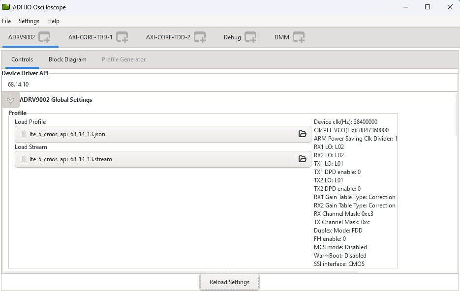Open the File menu
Image resolution: width=460 pixels, height=292 pixels.
pyautogui.click(x=6, y=21)
